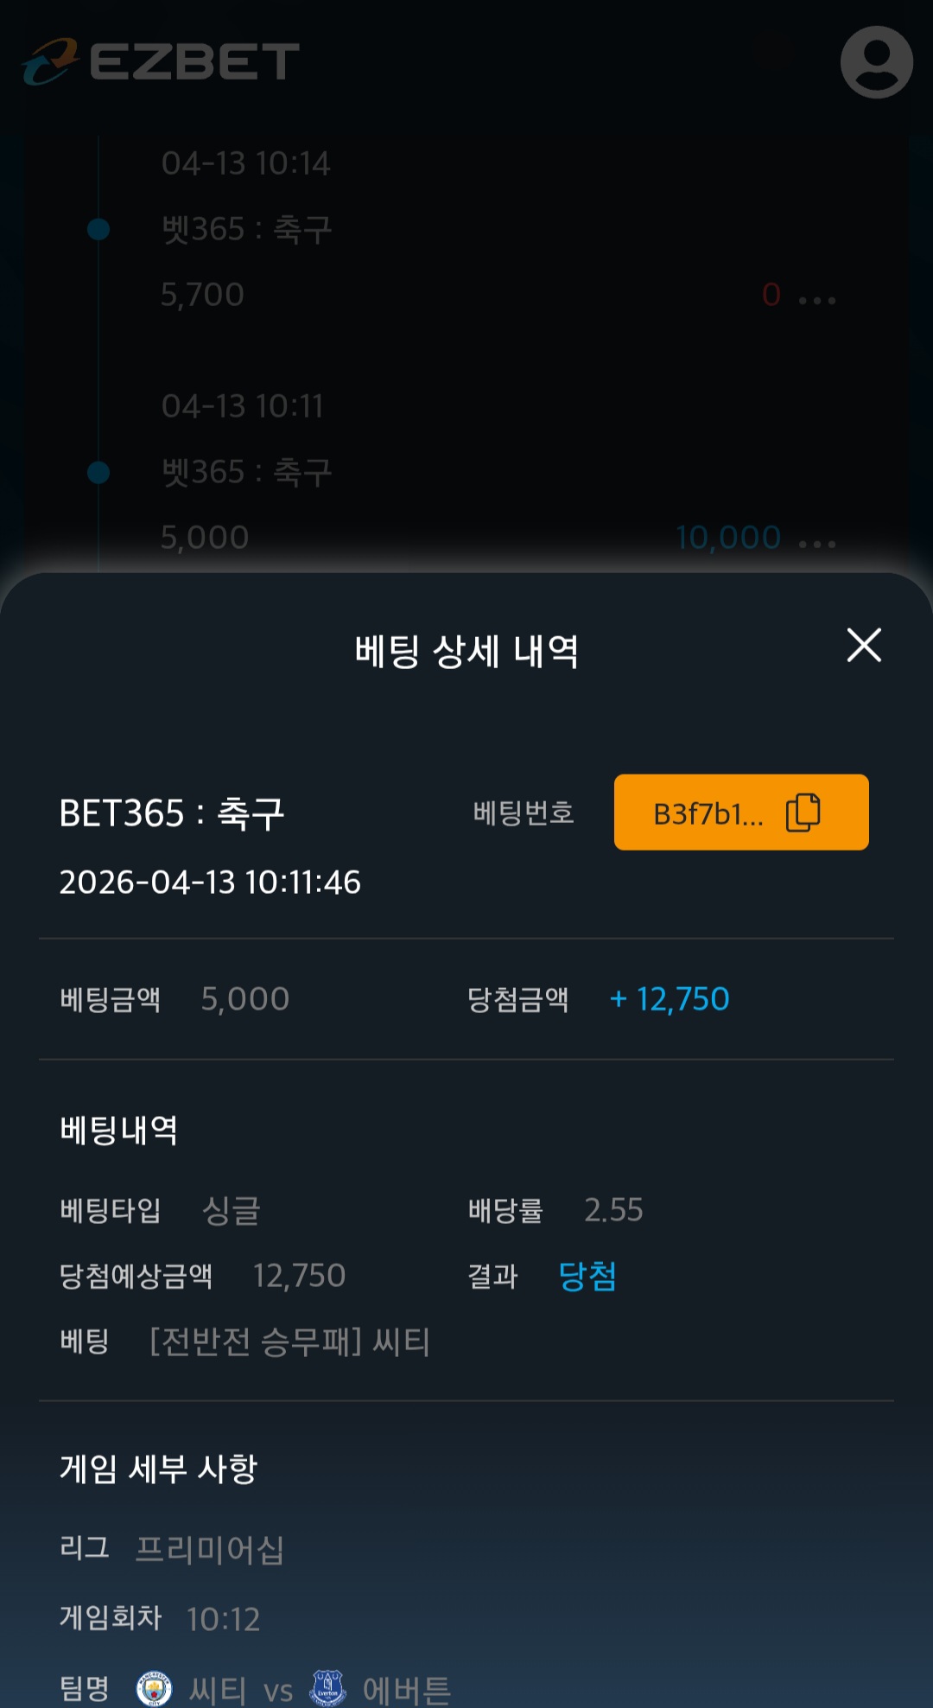The image size is (933, 1708).
Task: Tap the [전반전 승무패] 씨티 bet selection
Action: tap(290, 1342)
